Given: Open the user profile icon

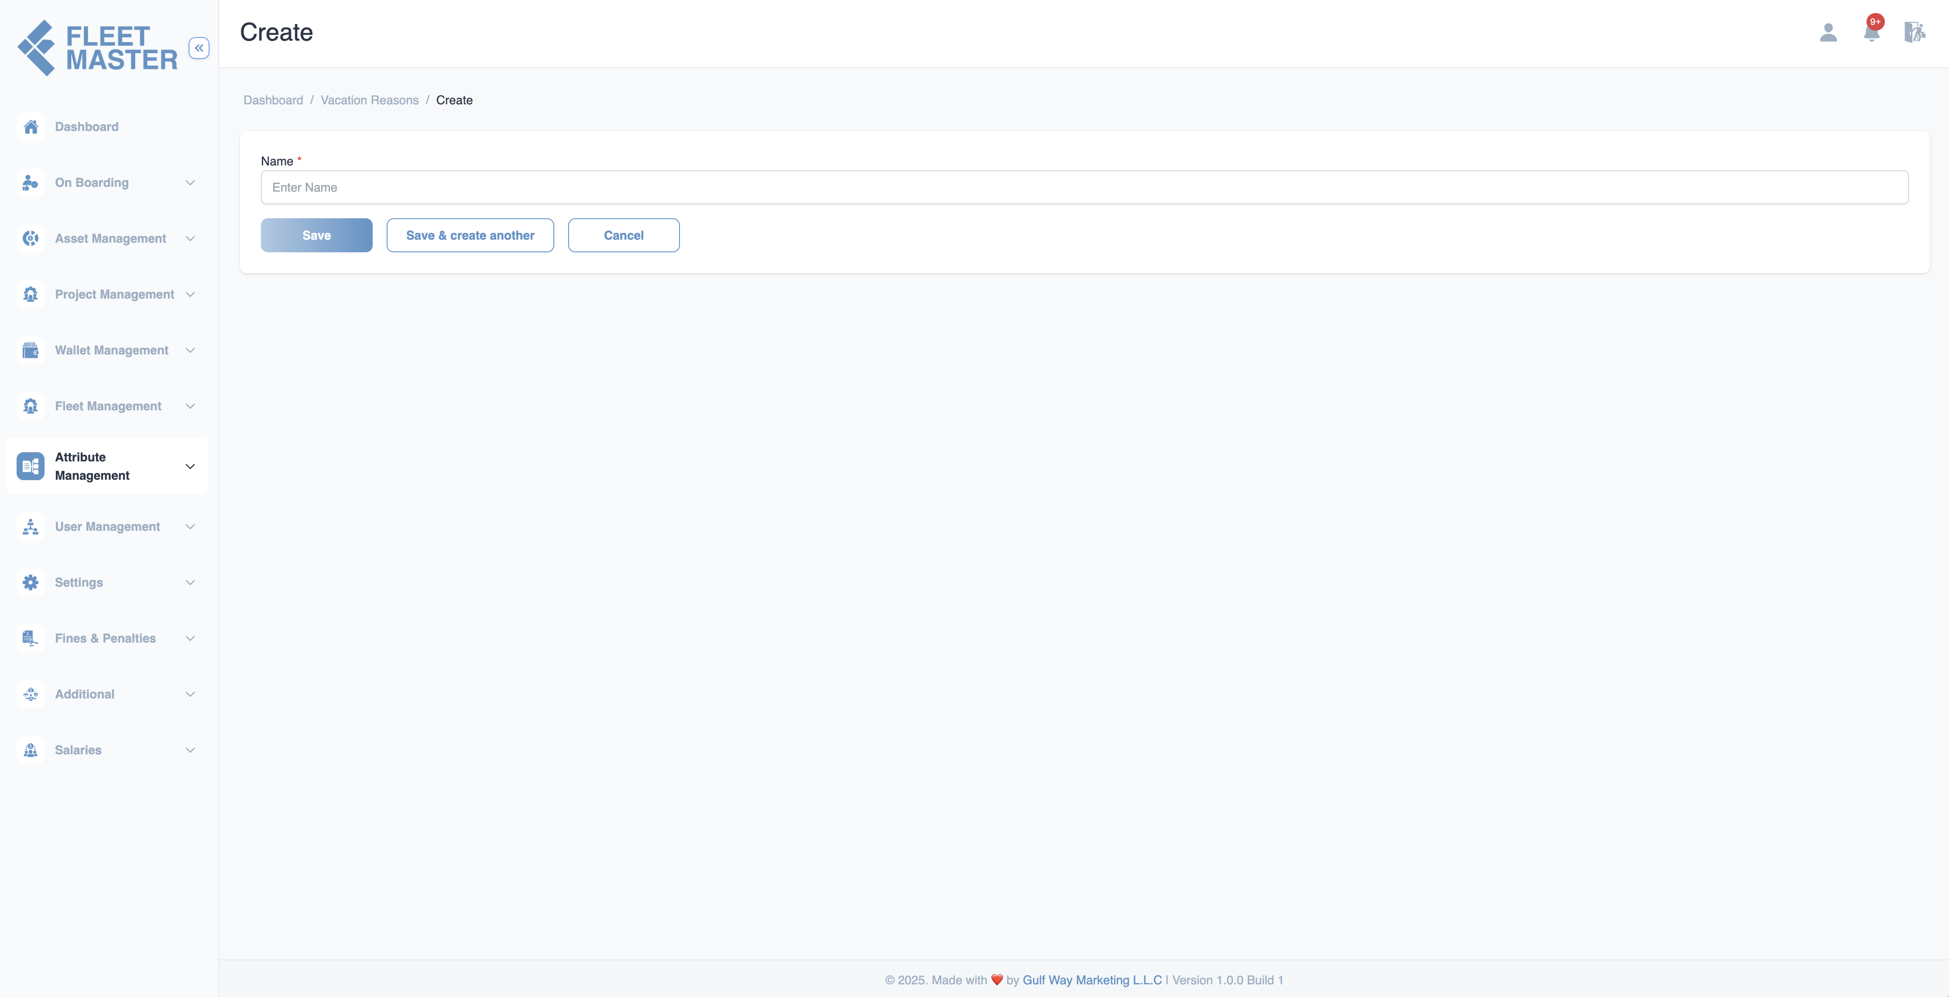Looking at the screenshot, I should pos(1828,33).
